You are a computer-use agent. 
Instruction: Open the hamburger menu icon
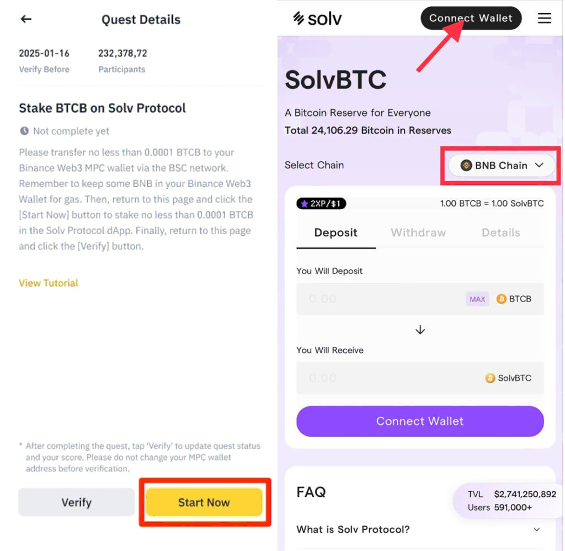[544, 18]
